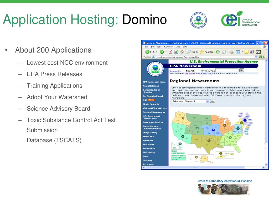Screen dimensions: 269x202
Task: Open the Edit menu
Action: click(x=153, y=47)
